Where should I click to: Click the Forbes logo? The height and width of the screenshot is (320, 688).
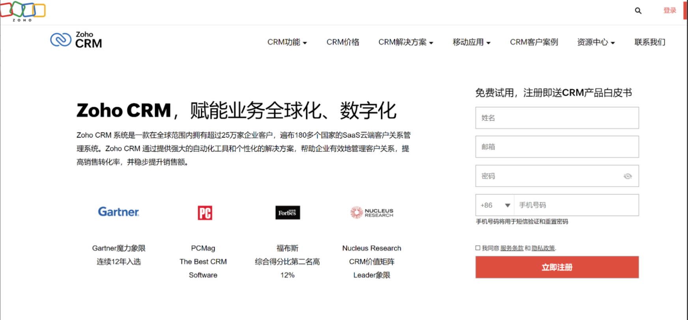pyautogui.click(x=287, y=213)
